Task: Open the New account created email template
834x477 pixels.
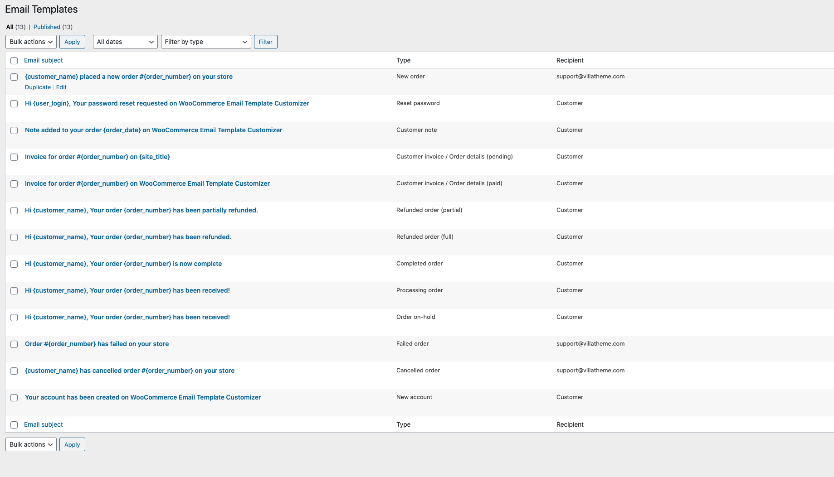Action: (143, 397)
